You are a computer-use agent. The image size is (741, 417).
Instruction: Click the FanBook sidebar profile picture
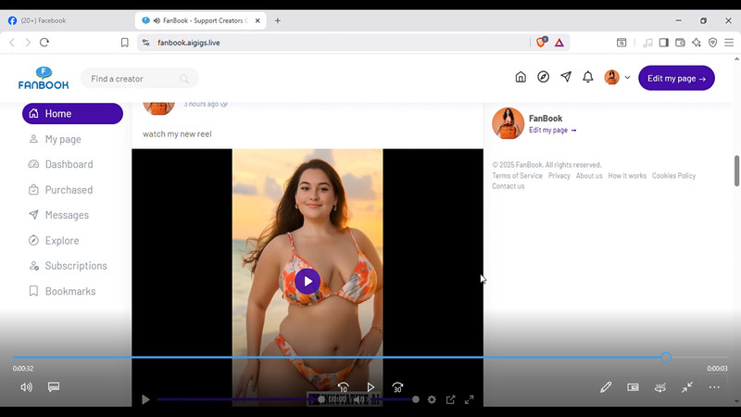coord(508,123)
